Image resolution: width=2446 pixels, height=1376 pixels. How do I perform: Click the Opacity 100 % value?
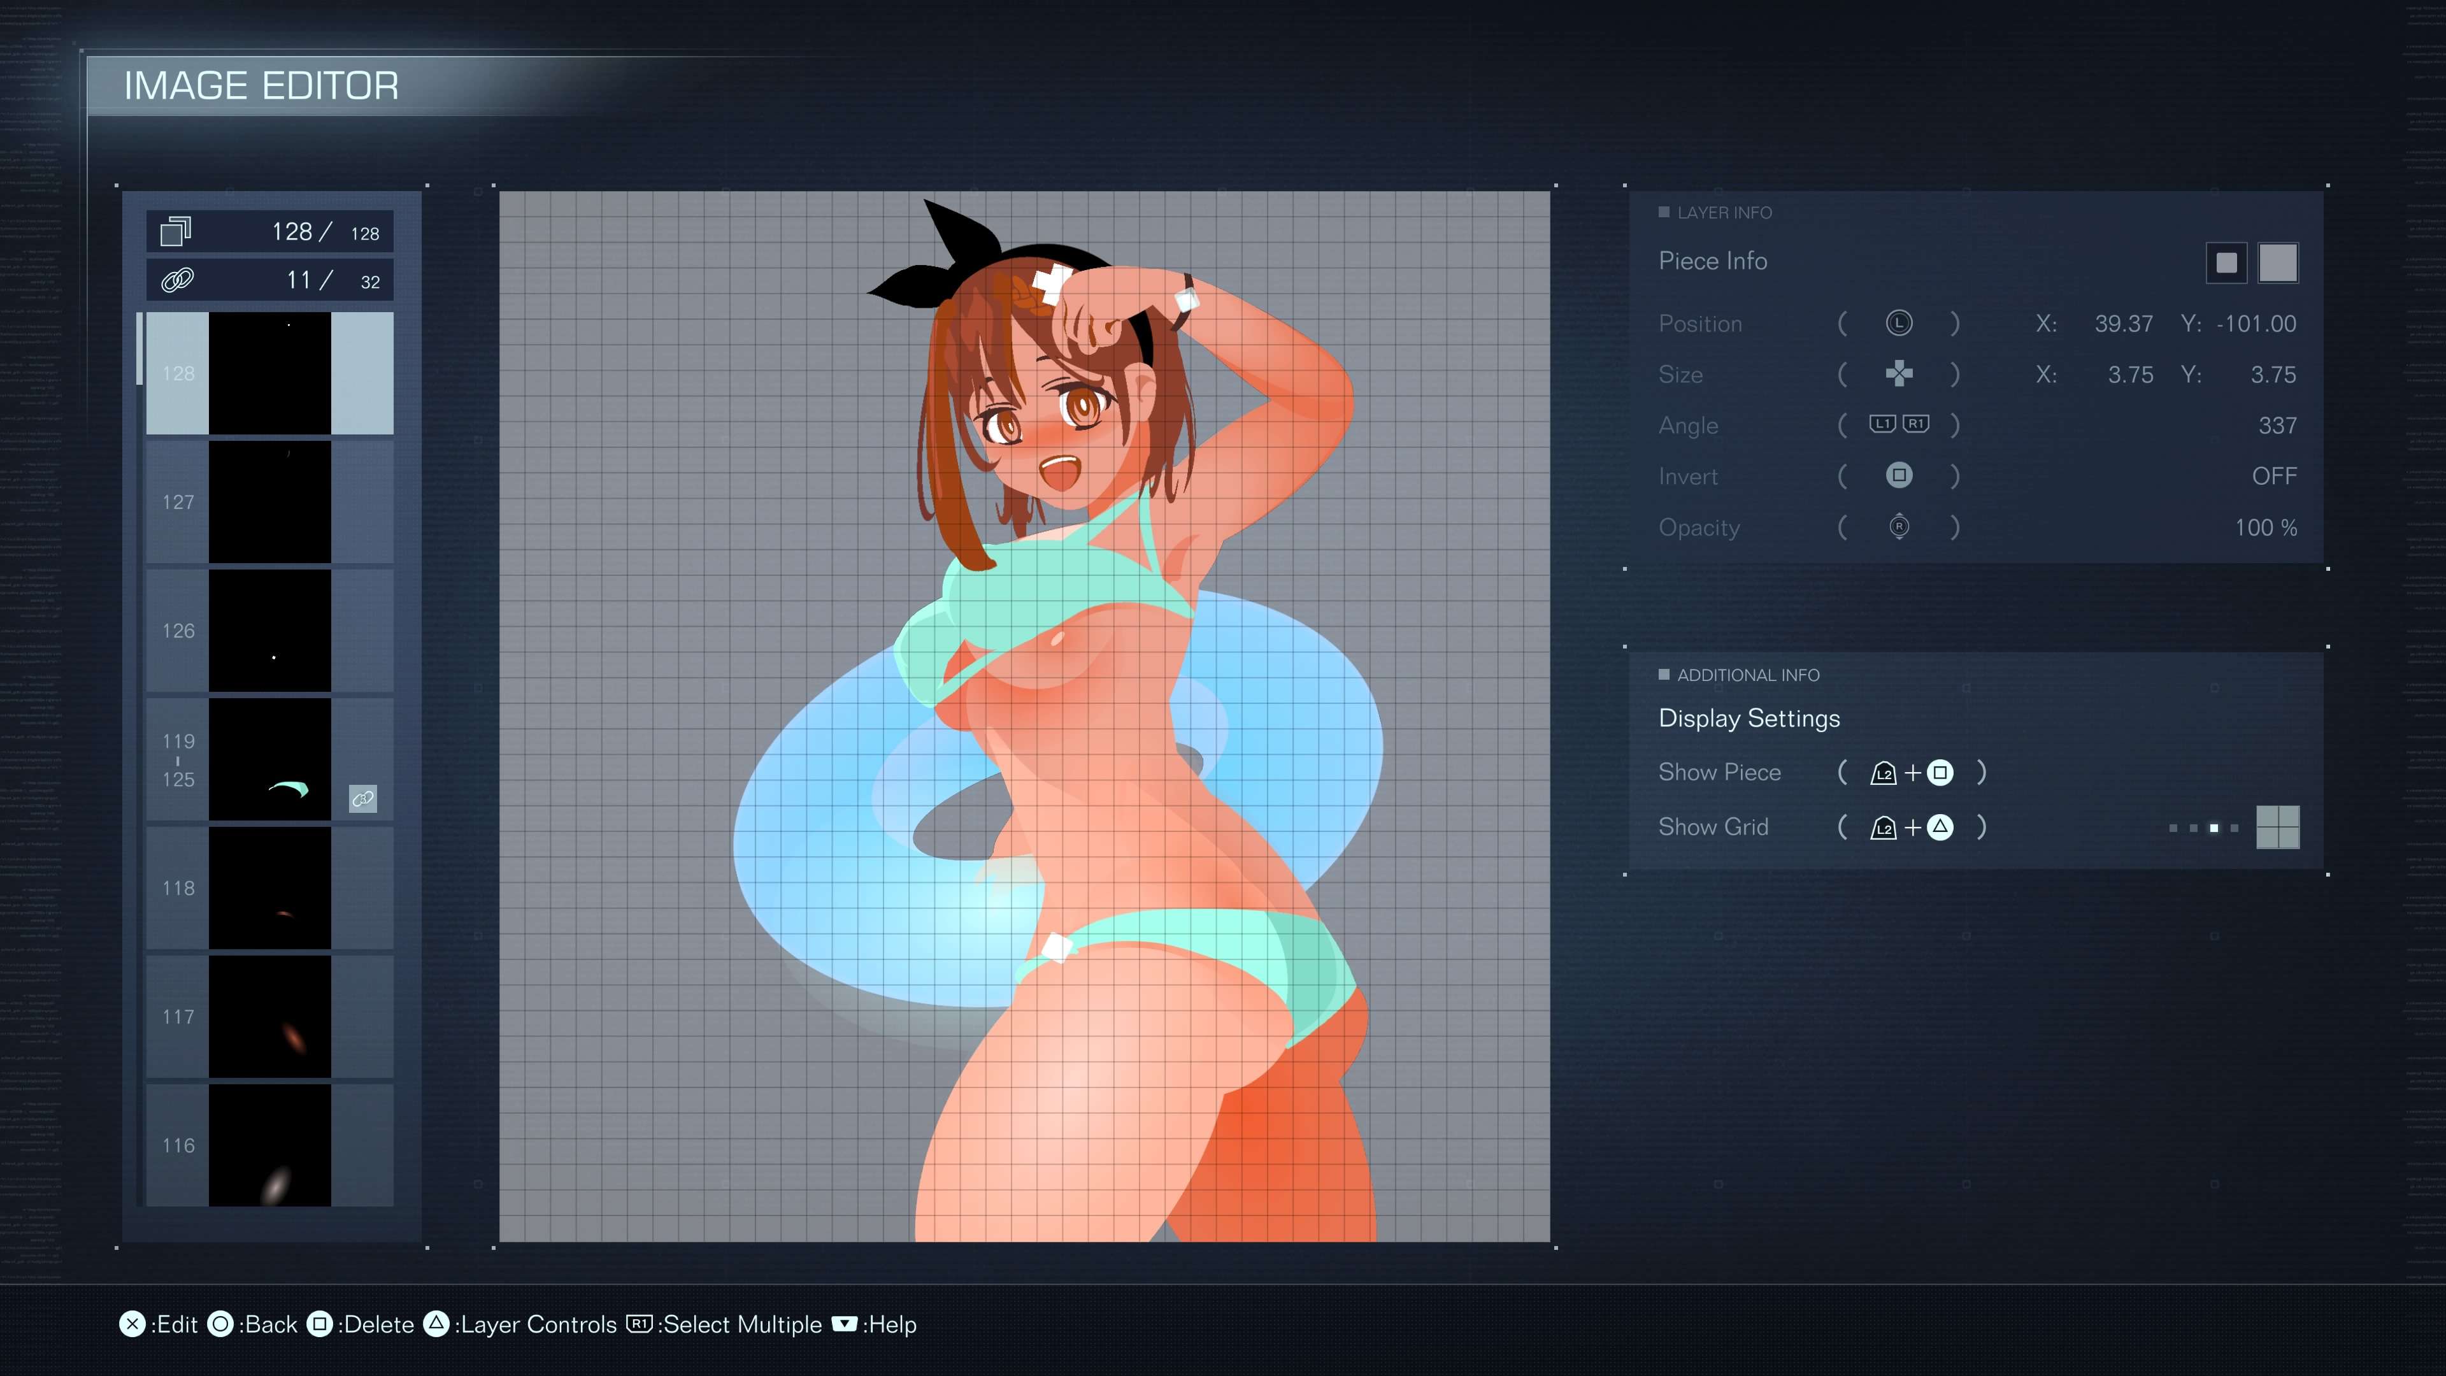[x=2266, y=527]
